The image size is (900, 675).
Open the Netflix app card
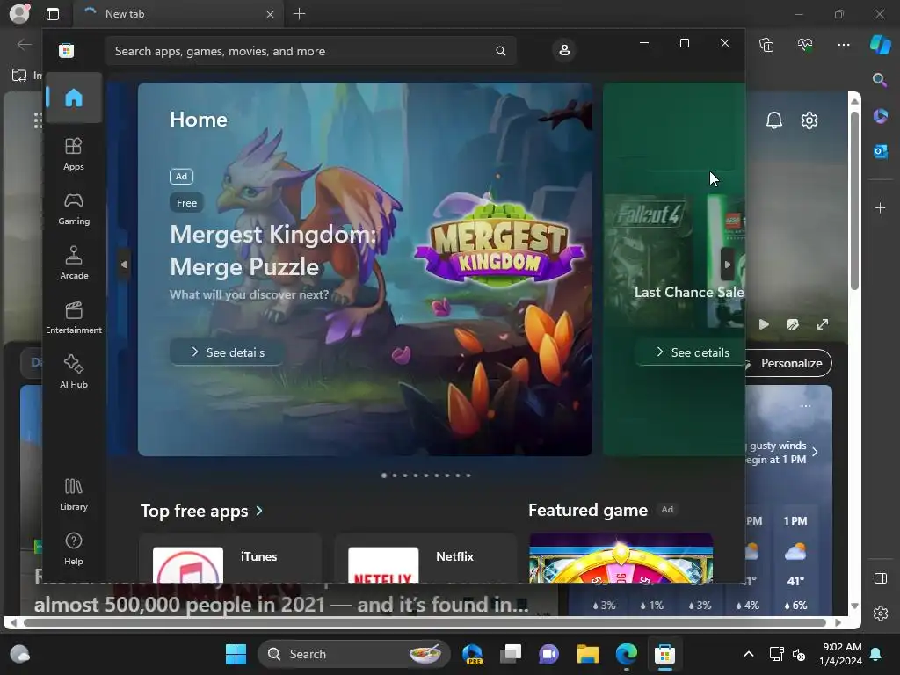pos(425,558)
